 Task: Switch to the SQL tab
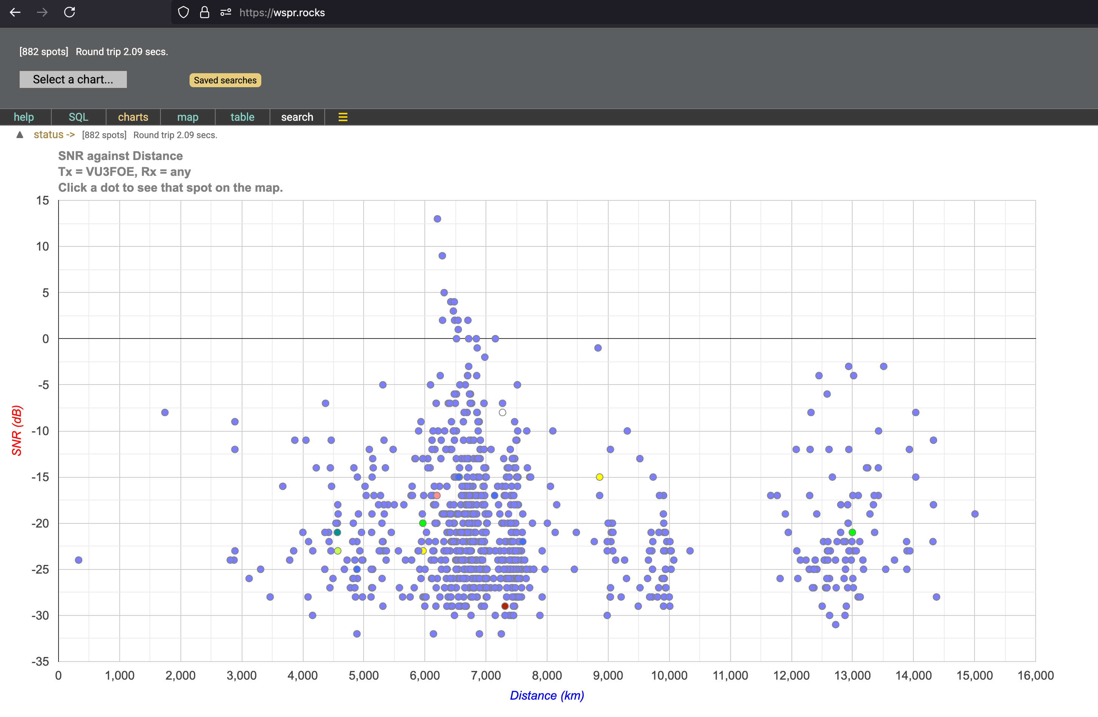[79, 117]
